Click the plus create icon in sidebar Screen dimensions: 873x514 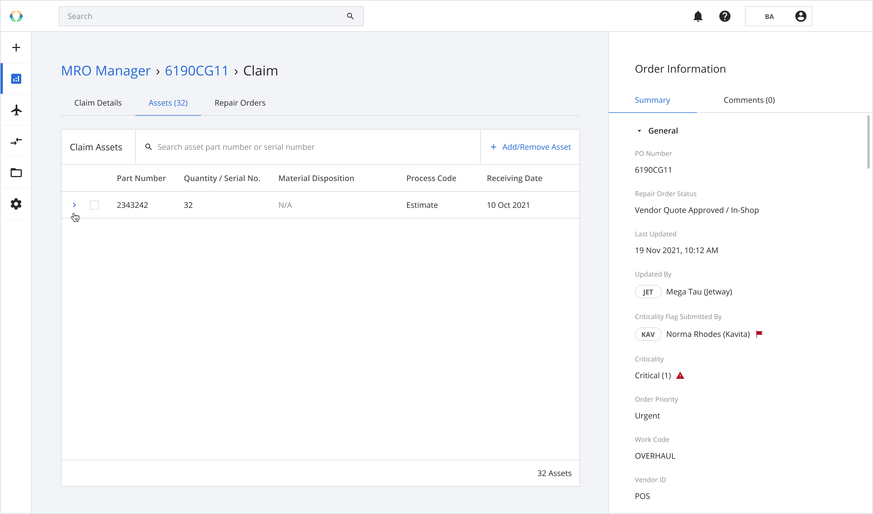pyautogui.click(x=16, y=47)
